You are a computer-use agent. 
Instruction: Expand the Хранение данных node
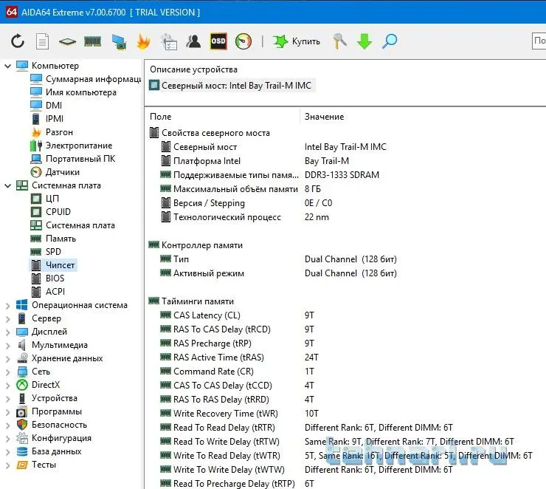(x=7, y=358)
